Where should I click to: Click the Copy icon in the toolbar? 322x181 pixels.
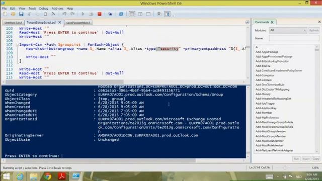(x=37, y=14)
